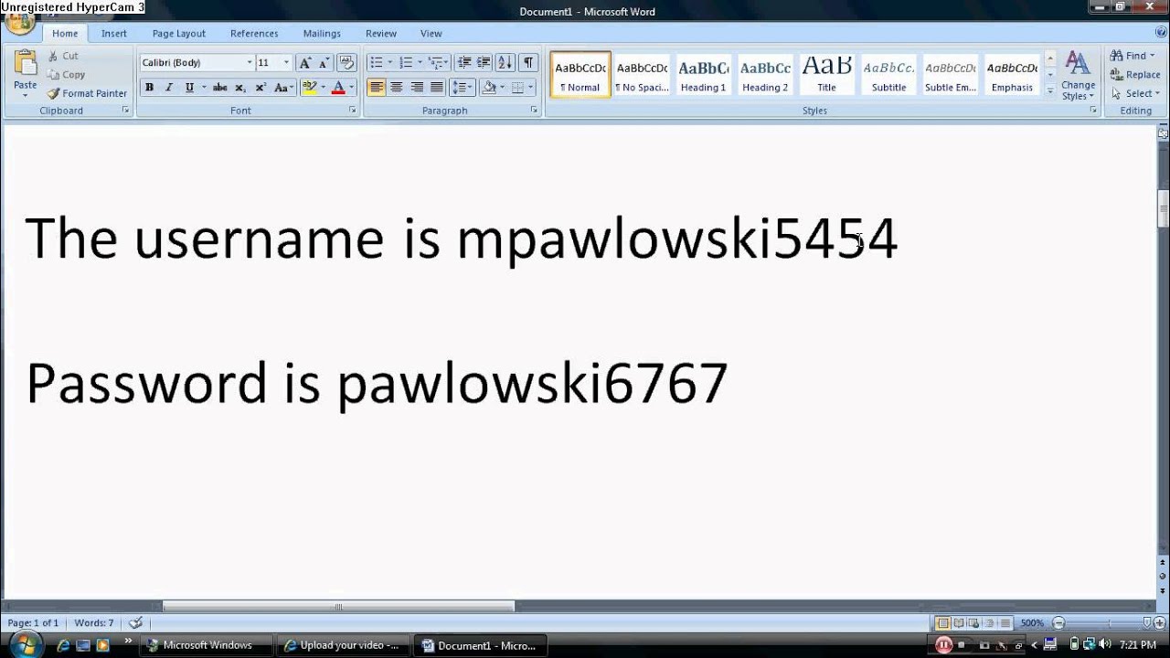Open the font color dropdown arrow
Image resolution: width=1170 pixels, height=658 pixels.
(x=352, y=88)
